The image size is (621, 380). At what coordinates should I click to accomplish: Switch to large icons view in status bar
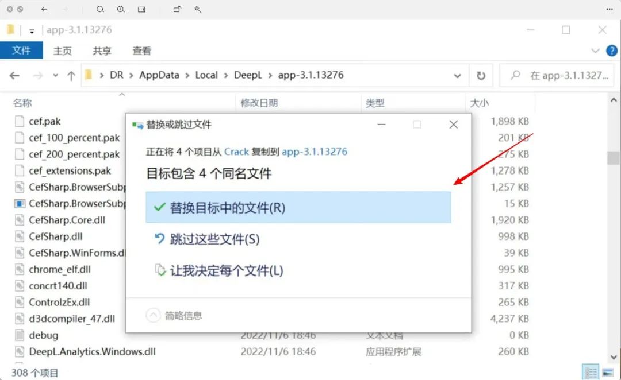607,371
